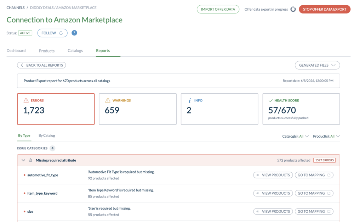
Task: Click the Warnings triangle icon
Action: click(x=108, y=100)
